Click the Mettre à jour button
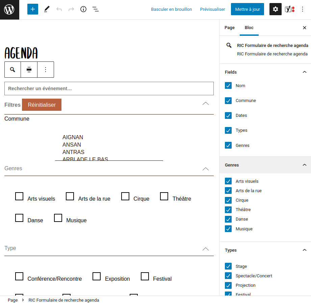 coord(248,9)
